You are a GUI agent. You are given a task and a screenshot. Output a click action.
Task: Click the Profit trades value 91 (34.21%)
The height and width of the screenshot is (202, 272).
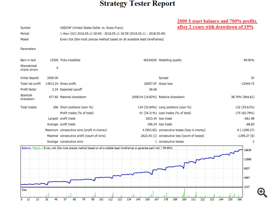148,113
